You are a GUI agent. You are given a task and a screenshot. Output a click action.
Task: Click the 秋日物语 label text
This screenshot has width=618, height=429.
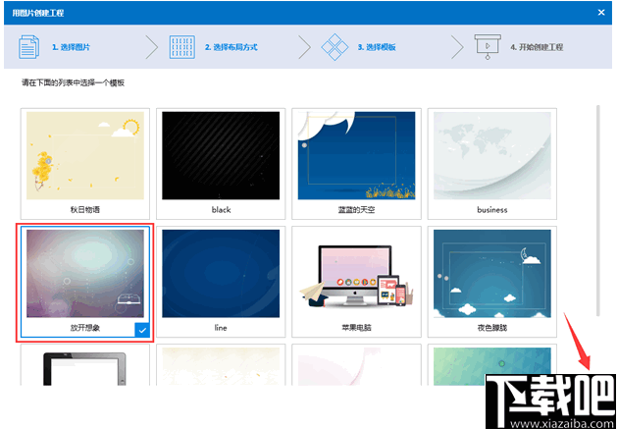click(85, 210)
